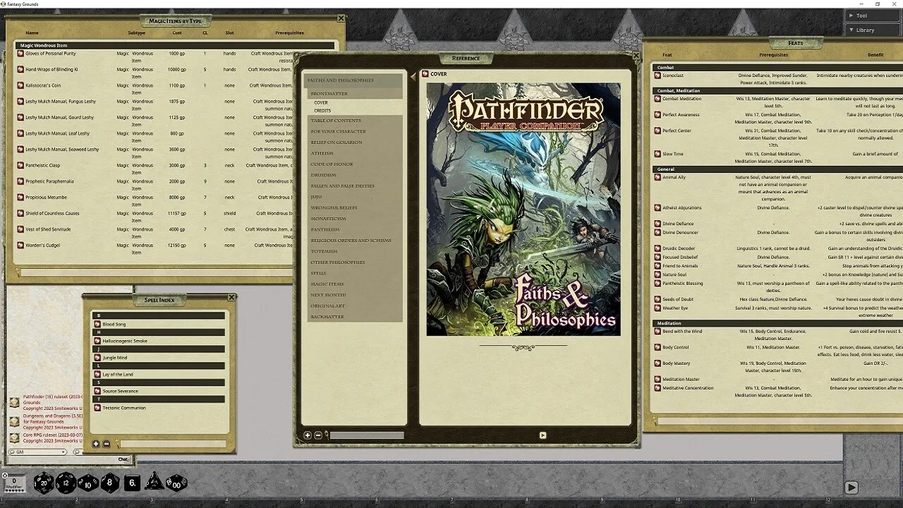Click Meditation Master feat name

[x=681, y=380]
